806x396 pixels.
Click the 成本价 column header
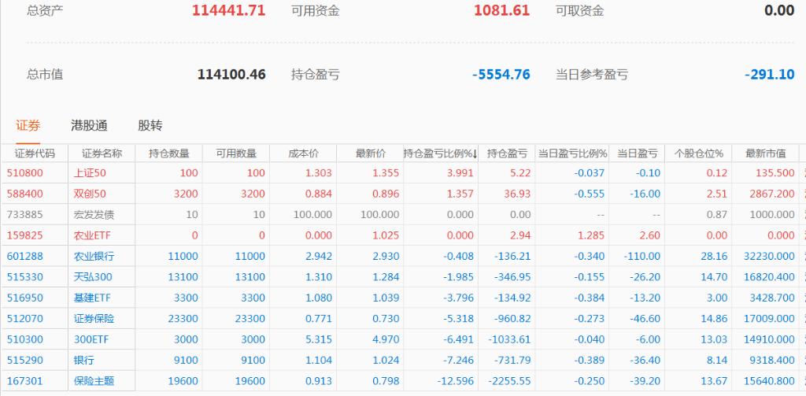302,154
